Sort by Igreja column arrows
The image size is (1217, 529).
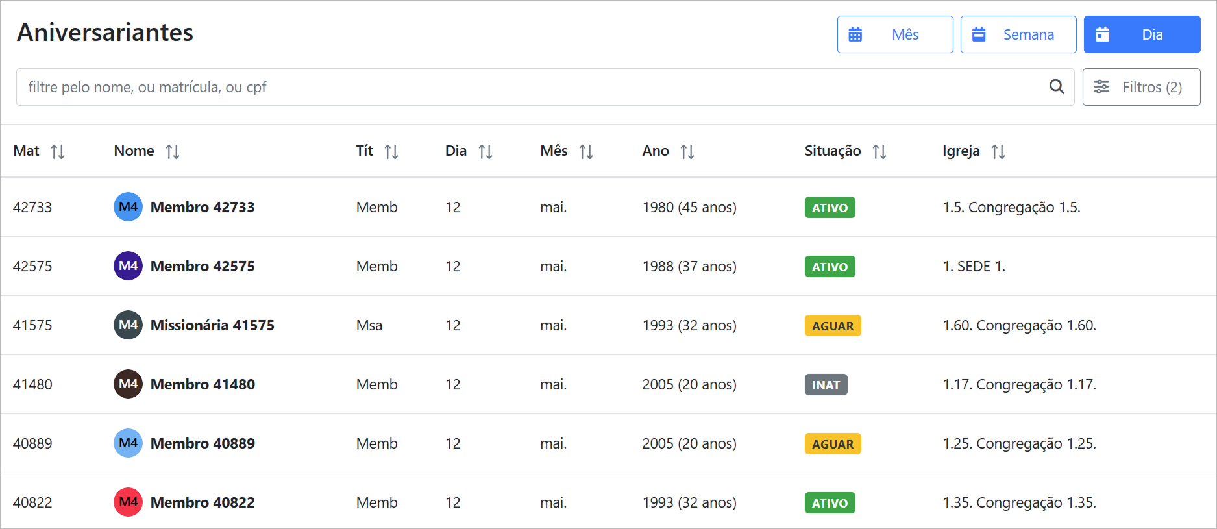point(998,152)
